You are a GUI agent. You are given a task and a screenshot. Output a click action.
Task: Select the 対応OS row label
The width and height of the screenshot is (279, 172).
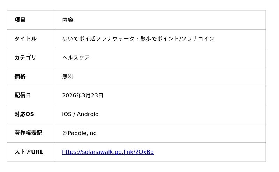24,114
